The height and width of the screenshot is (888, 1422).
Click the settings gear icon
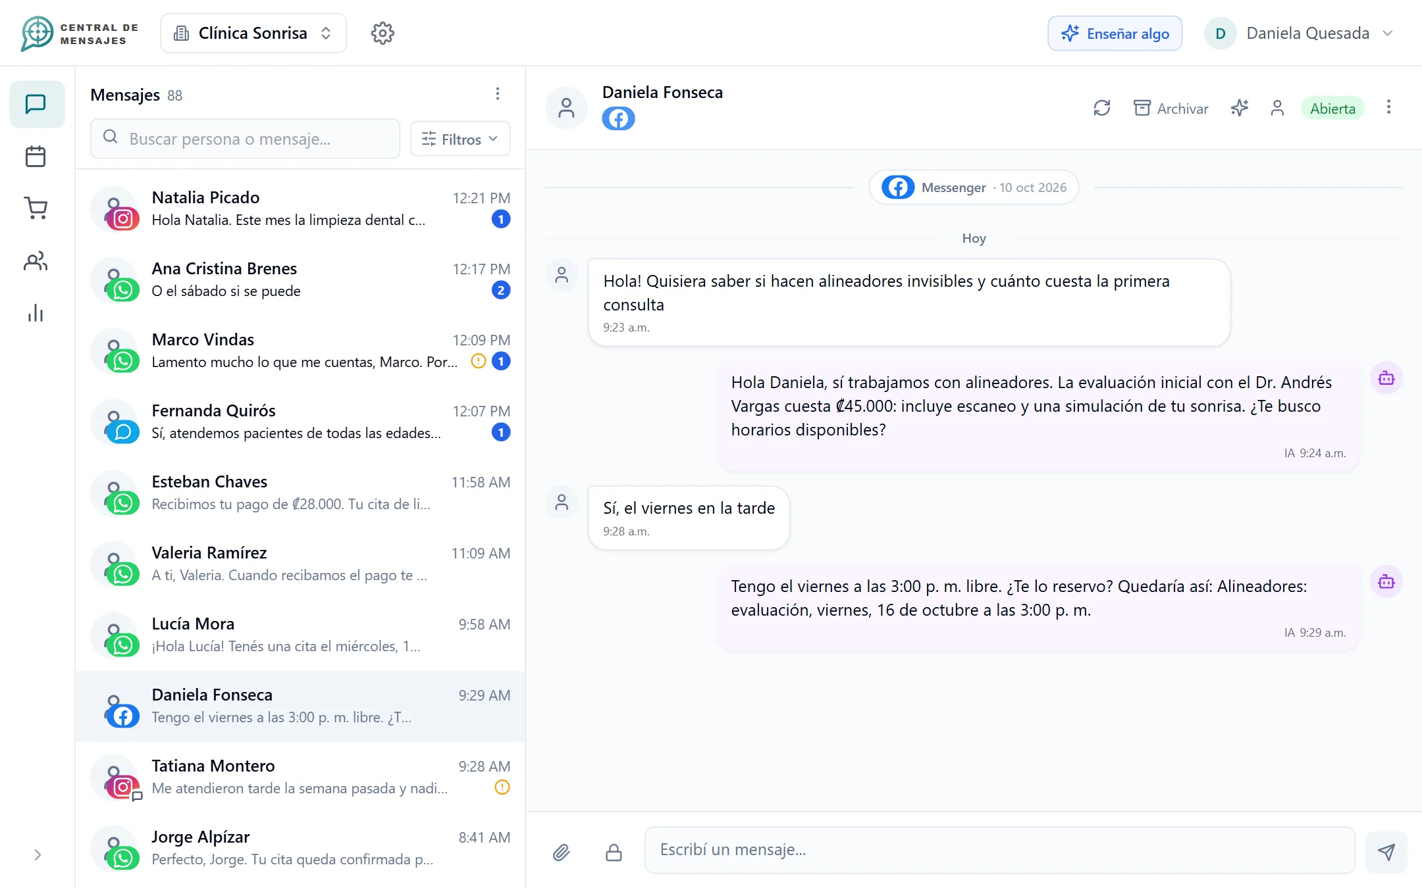click(x=382, y=33)
